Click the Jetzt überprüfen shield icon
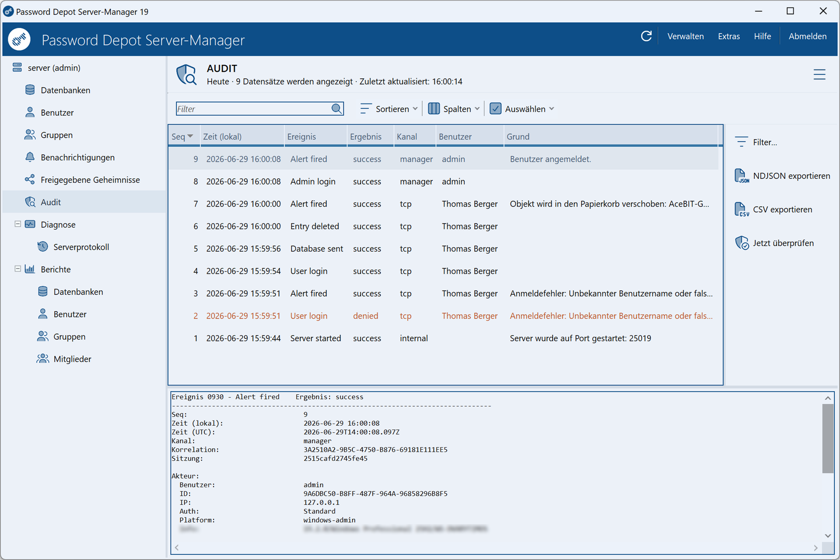Image resolution: width=840 pixels, height=560 pixels. (x=742, y=243)
